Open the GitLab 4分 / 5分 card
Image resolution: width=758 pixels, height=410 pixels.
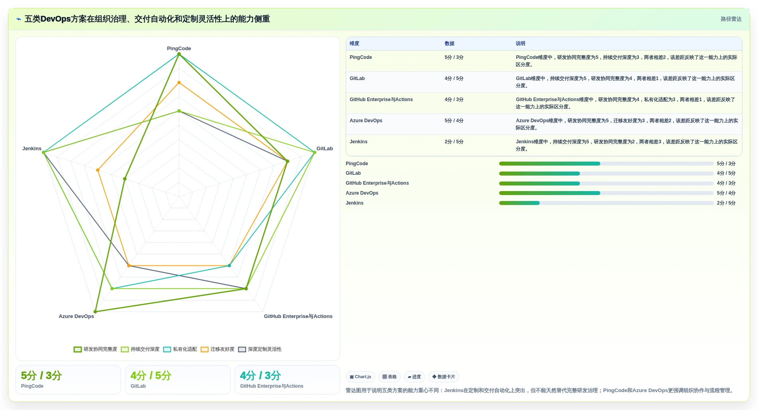click(x=178, y=380)
